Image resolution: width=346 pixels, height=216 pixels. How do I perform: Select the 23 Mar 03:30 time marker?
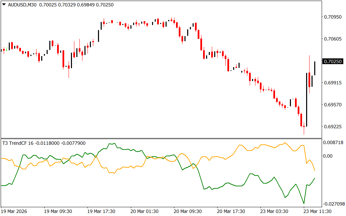274,211
